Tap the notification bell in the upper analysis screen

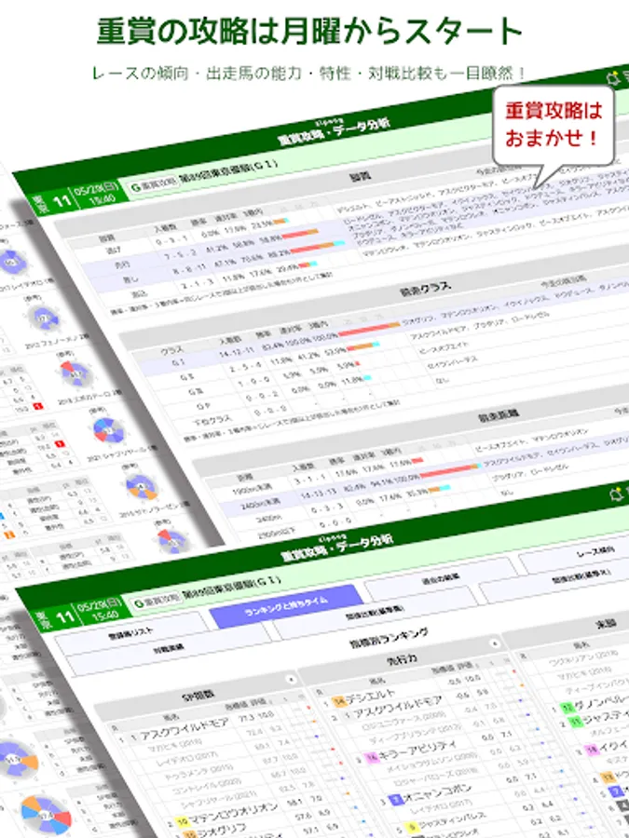(x=613, y=77)
